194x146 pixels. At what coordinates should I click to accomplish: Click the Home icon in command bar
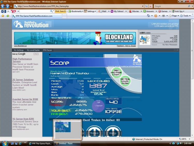point(148,16)
